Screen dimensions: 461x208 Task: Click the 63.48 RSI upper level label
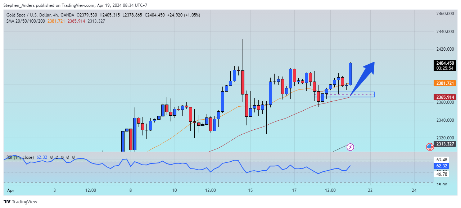tap(442, 160)
